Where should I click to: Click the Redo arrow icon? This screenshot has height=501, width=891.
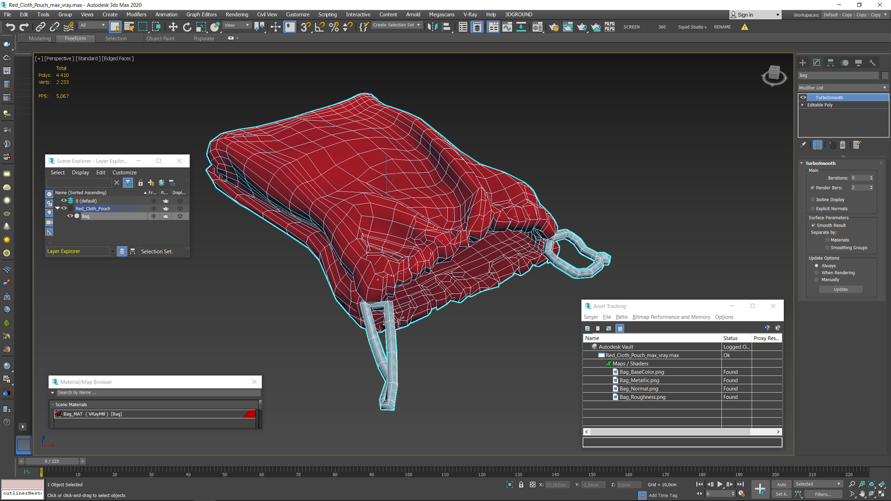pos(24,27)
